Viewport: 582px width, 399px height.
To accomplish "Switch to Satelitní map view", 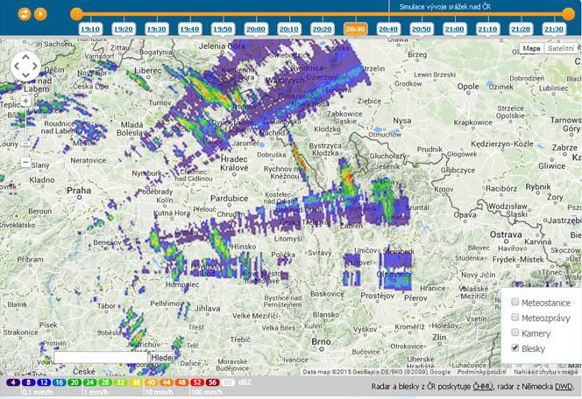I will pos(561,48).
